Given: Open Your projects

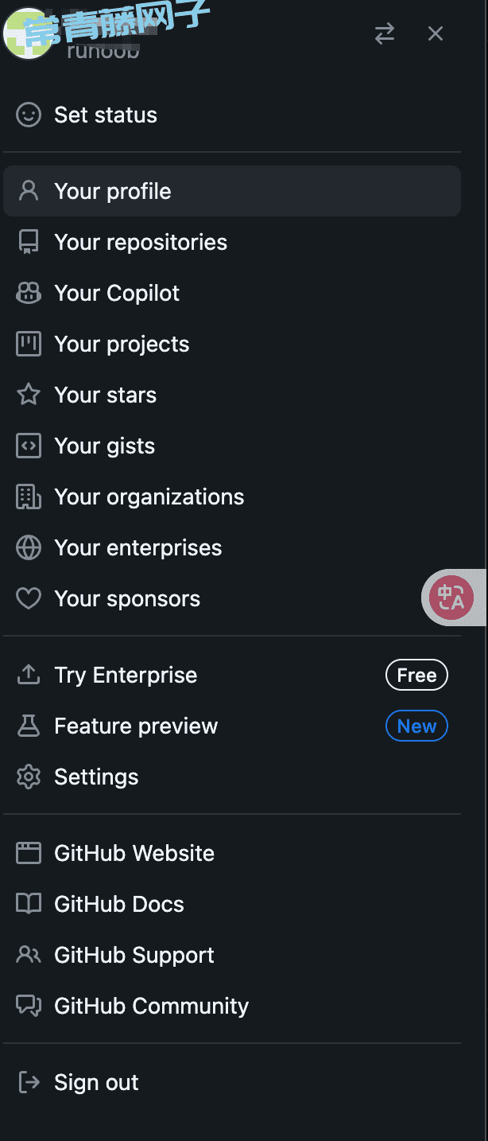Looking at the screenshot, I should [x=232, y=344].
